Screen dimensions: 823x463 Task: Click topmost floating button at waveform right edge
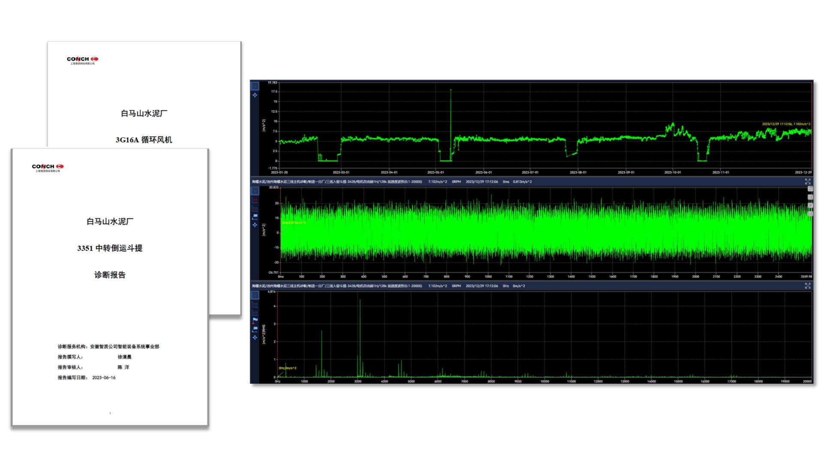810,189
